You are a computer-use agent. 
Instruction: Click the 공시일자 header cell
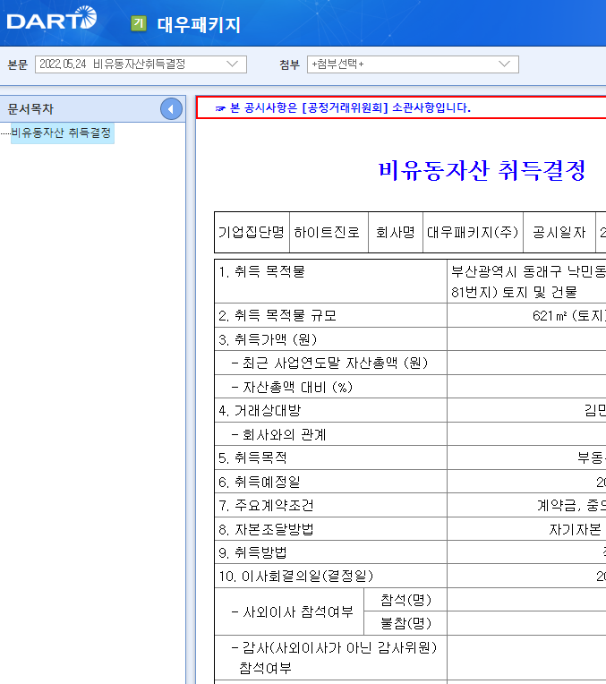(559, 233)
